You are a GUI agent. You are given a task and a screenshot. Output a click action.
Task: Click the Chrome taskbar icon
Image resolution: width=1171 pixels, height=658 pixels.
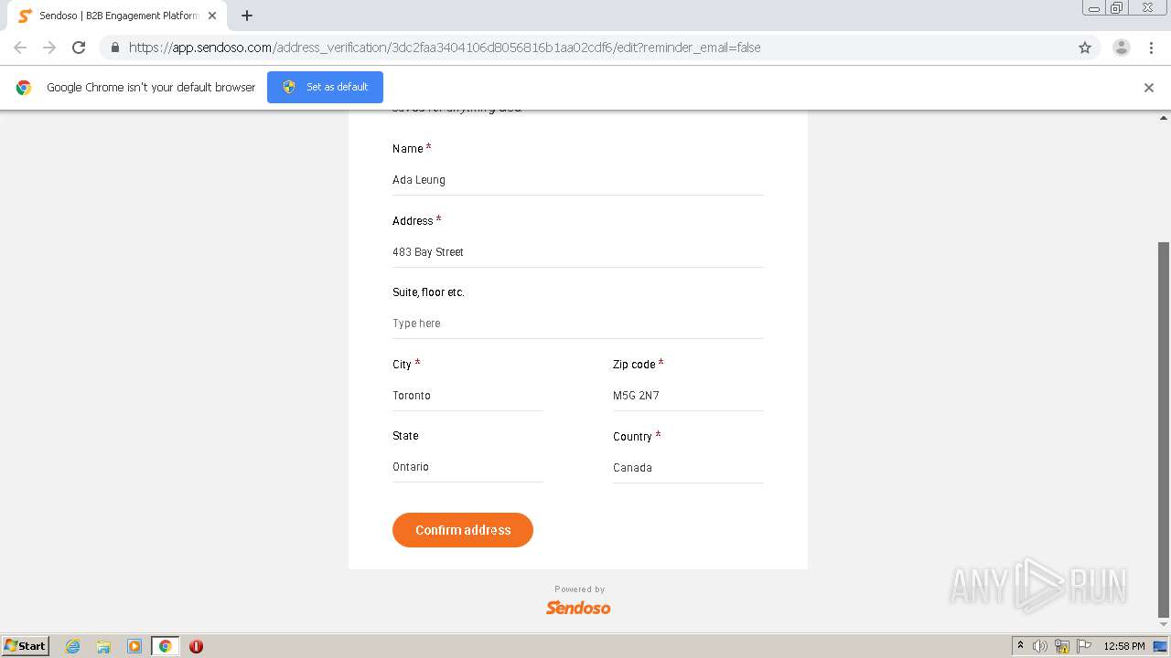coord(165,646)
